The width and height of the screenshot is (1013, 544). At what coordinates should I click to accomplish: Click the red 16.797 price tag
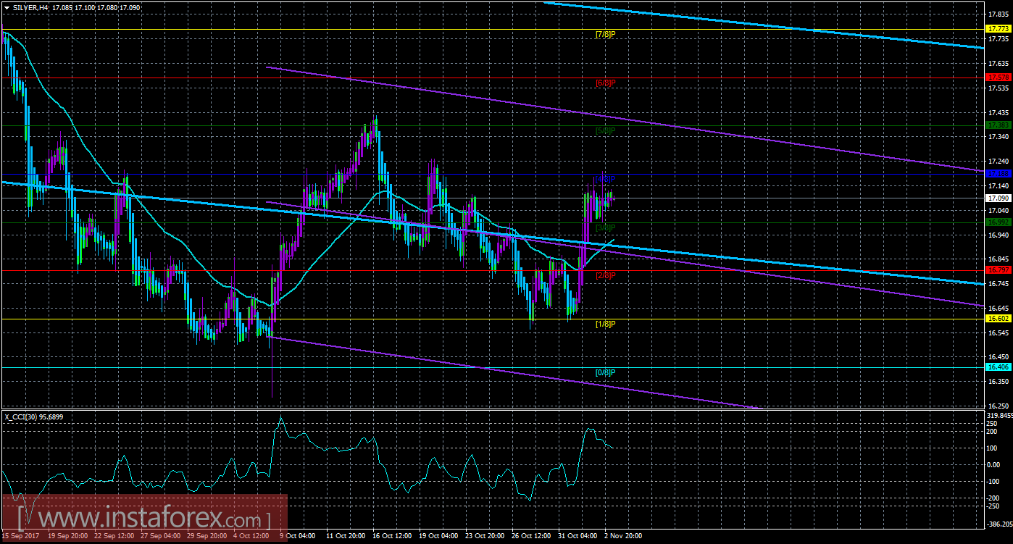[999, 270]
